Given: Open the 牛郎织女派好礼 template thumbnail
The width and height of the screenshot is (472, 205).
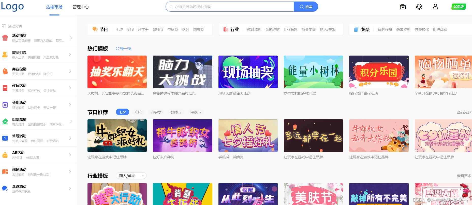Looking at the screenshot, I should (x=117, y=135).
